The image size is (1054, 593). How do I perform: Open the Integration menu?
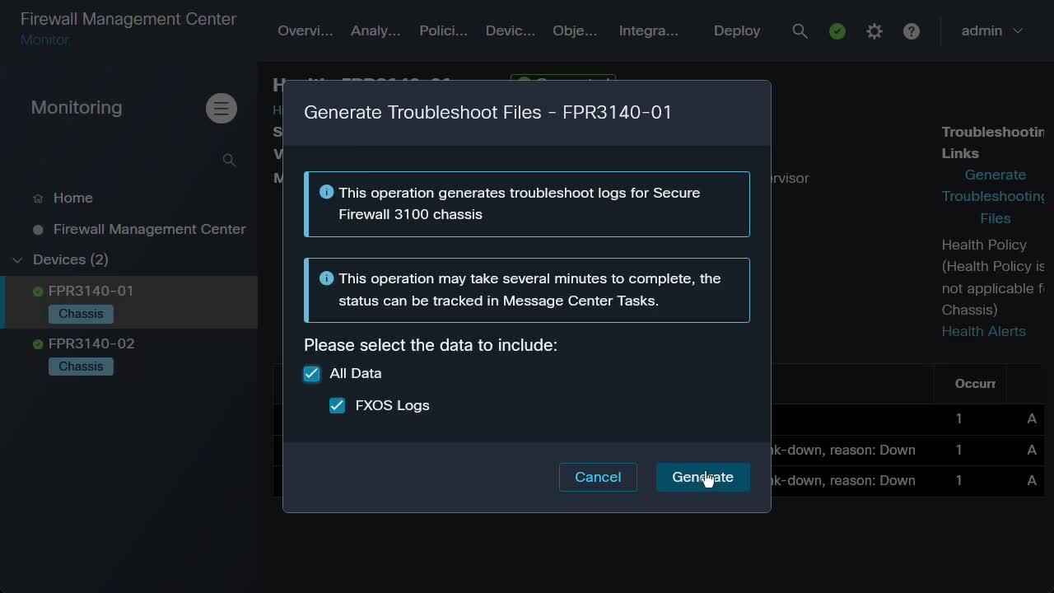click(649, 30)
